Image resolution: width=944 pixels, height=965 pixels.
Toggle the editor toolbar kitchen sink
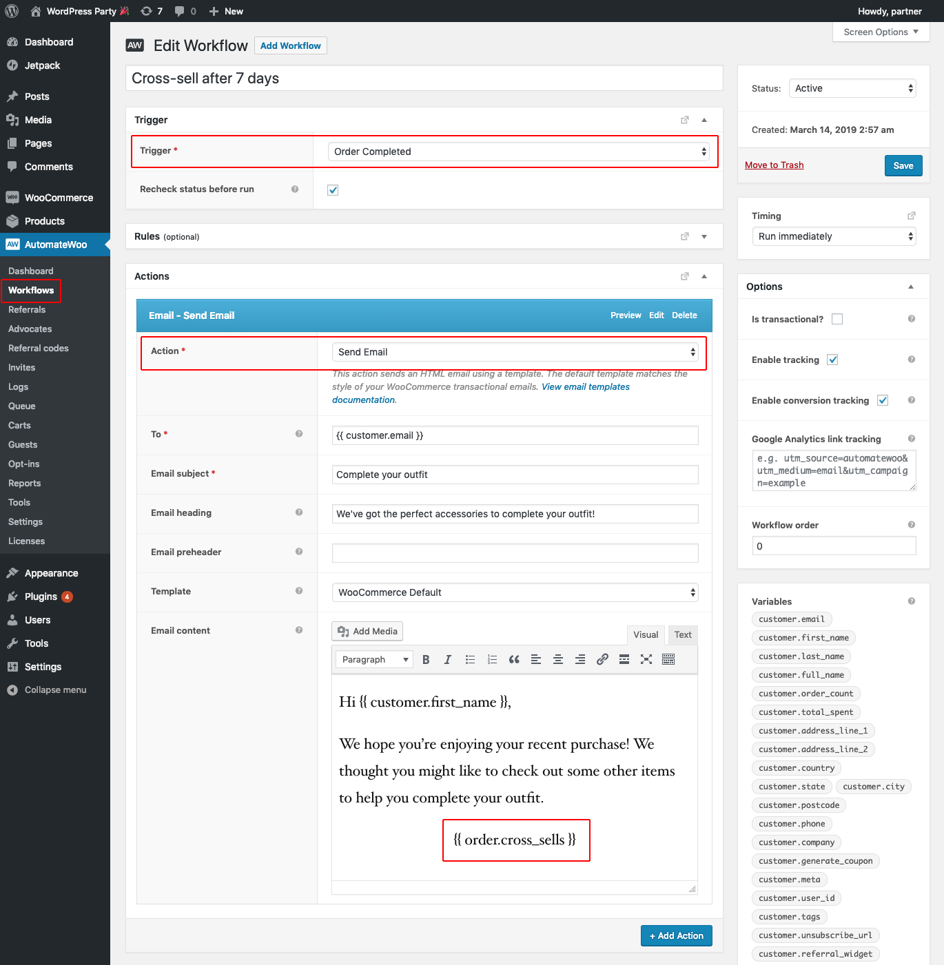point(668,660)
